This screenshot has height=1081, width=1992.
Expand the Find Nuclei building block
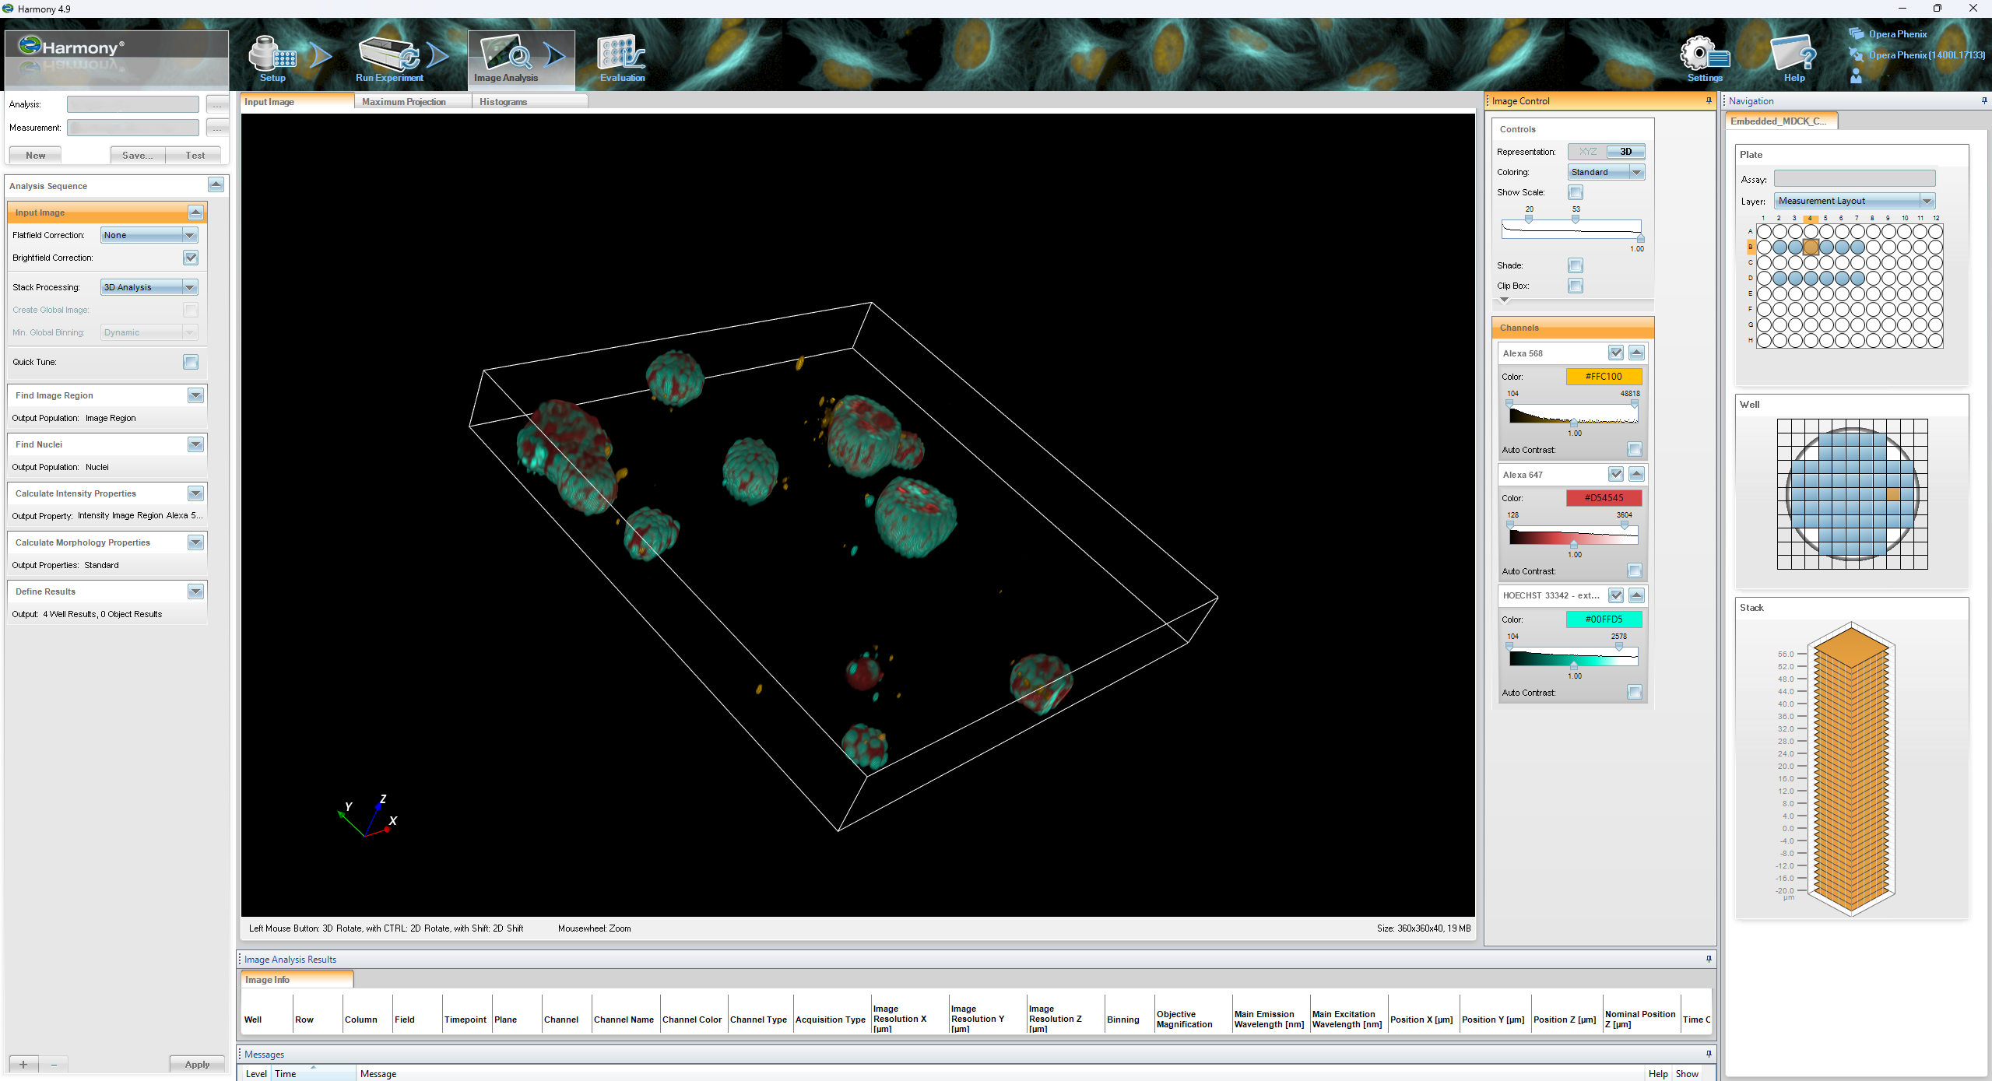[x=195, y=444]
